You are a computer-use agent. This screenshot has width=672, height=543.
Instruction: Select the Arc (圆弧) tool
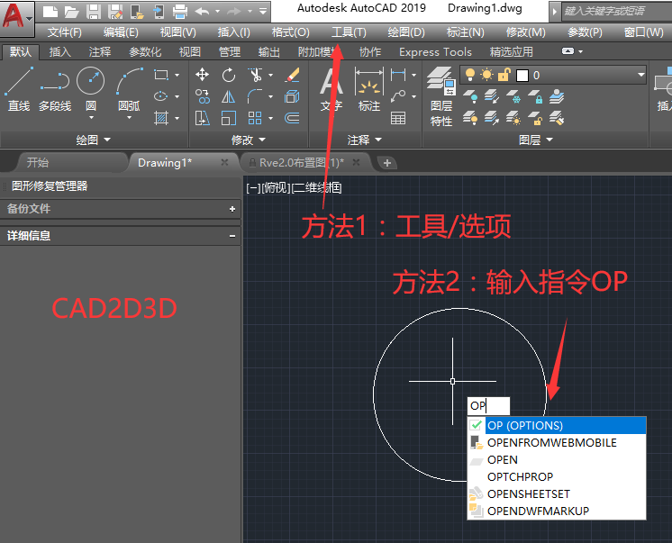click(129, 88)
